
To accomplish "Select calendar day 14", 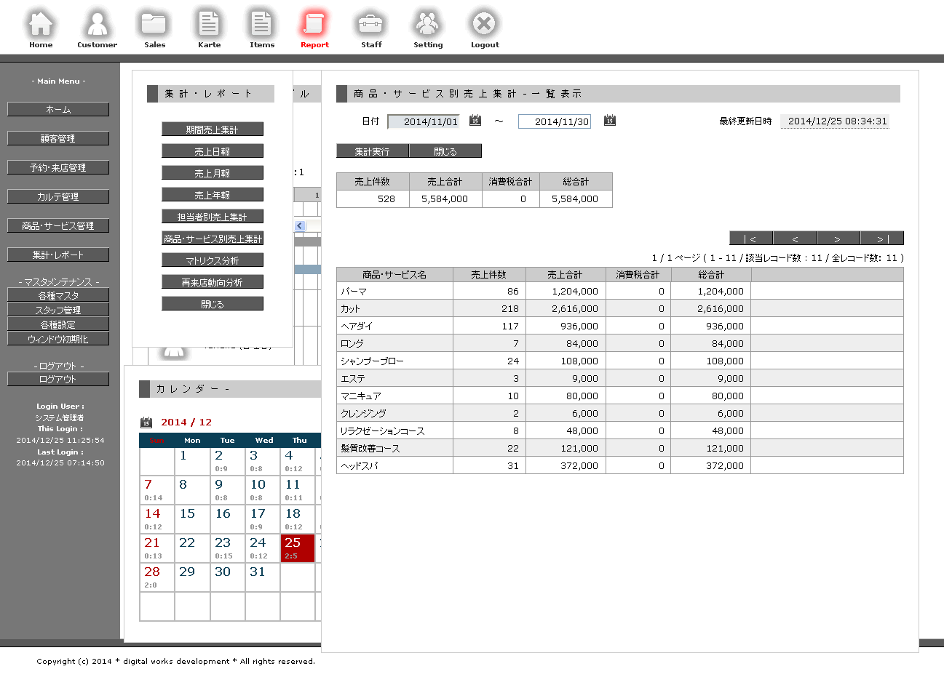I will coord(156,519).
